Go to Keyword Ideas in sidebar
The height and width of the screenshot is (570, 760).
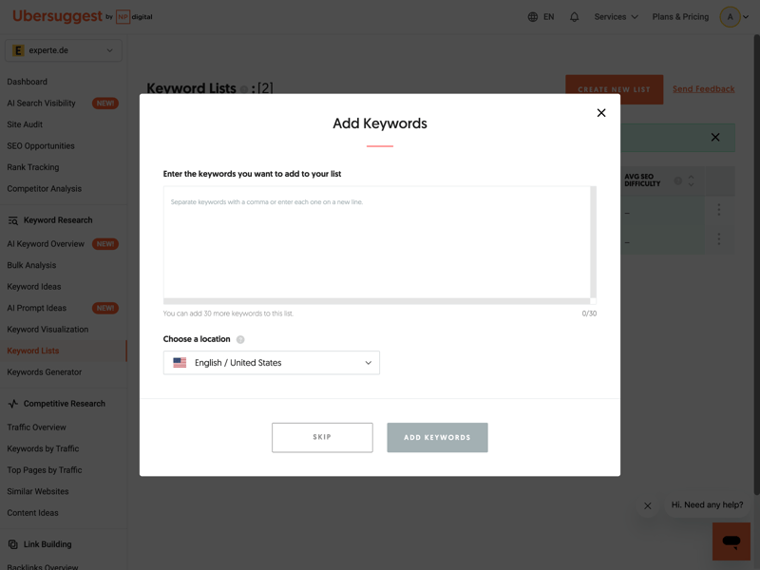(34, 287)
